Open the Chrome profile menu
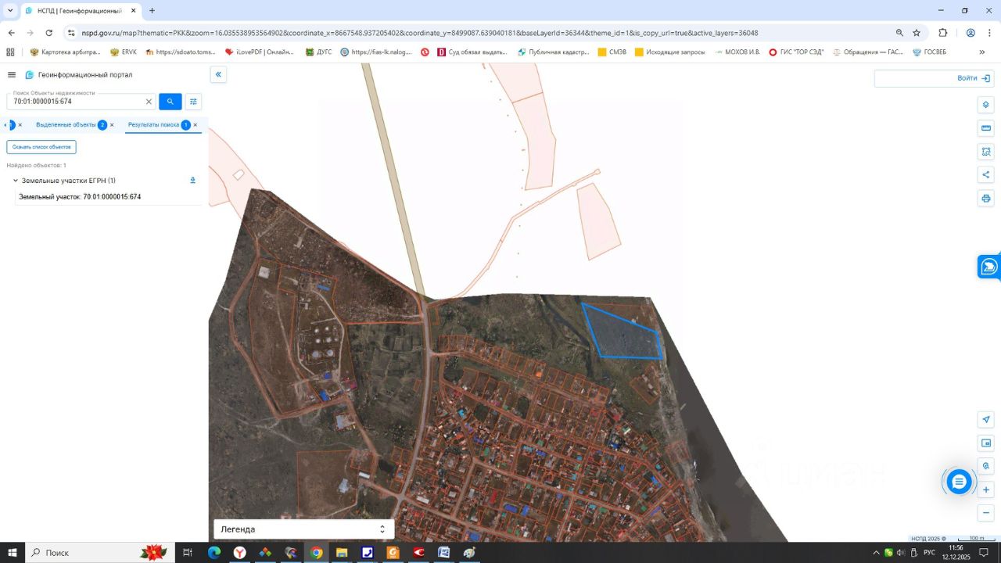 tap(971, 33)
